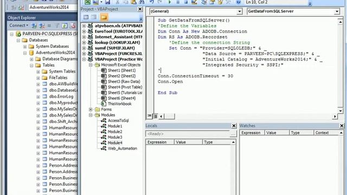Image resolution: width=347 pixels, height=195 pixels.
Task: Select PARVEEN-PC\SQLEXPRESS server node
Action: [50, 34]
